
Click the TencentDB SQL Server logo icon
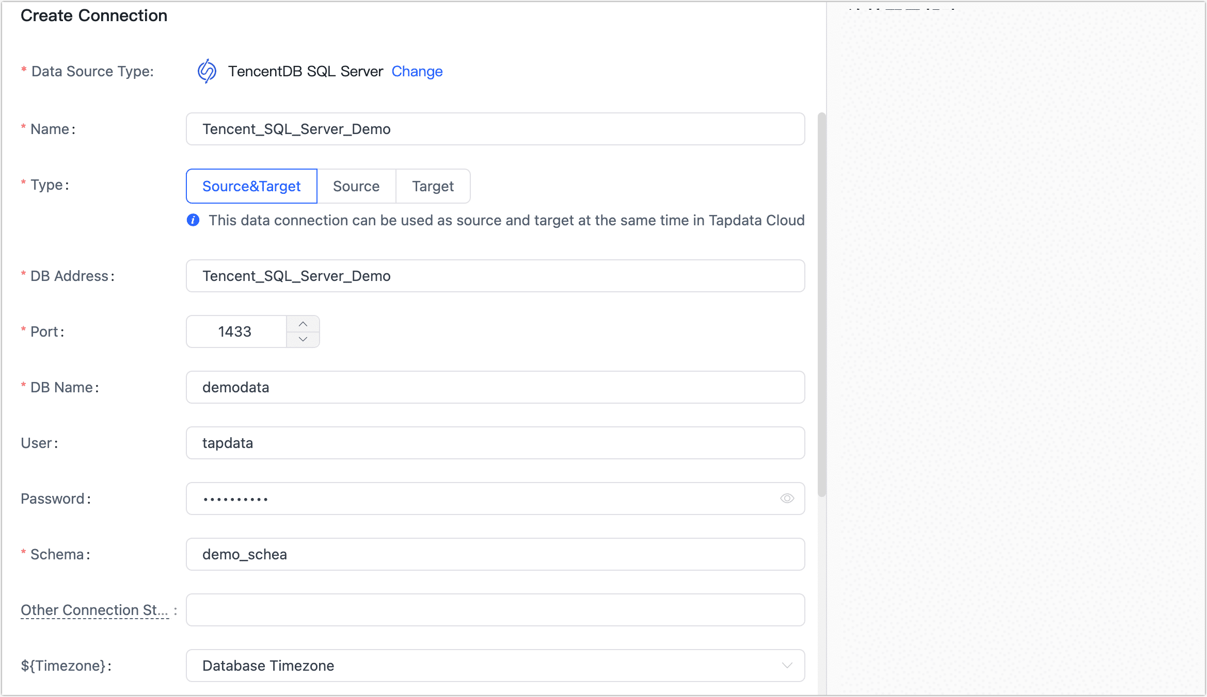coord(207,71)
